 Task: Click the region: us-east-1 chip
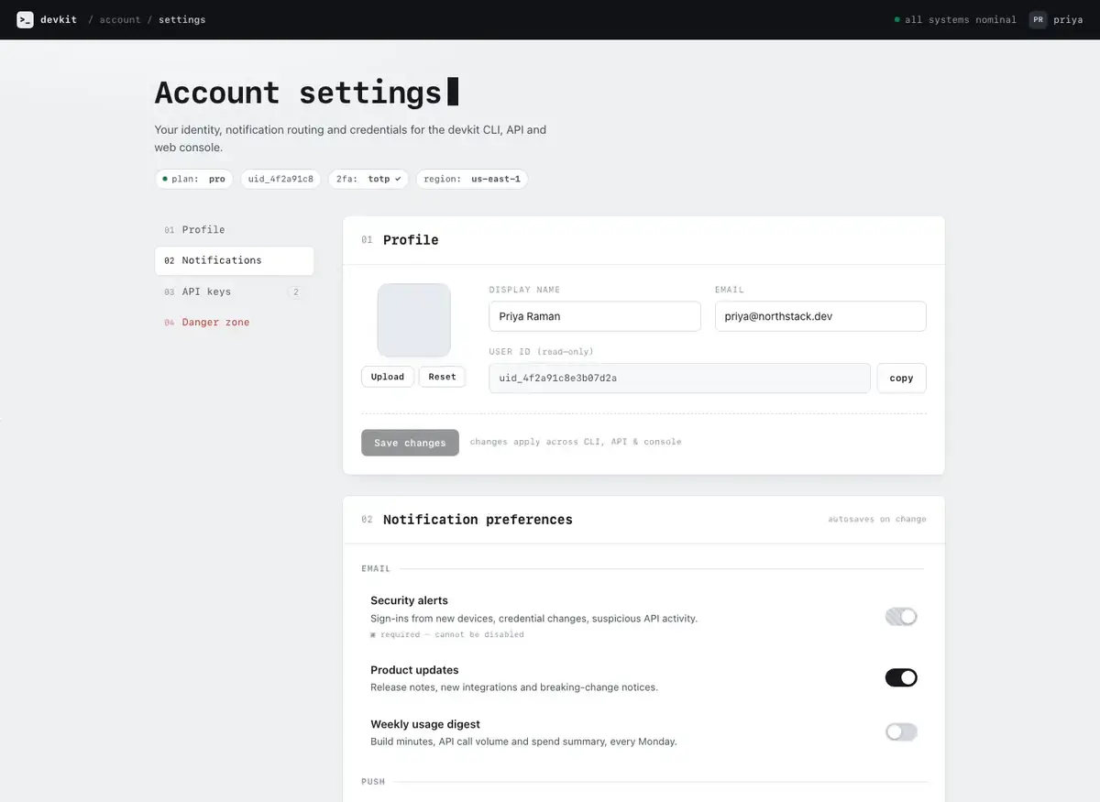click(472, 179)
